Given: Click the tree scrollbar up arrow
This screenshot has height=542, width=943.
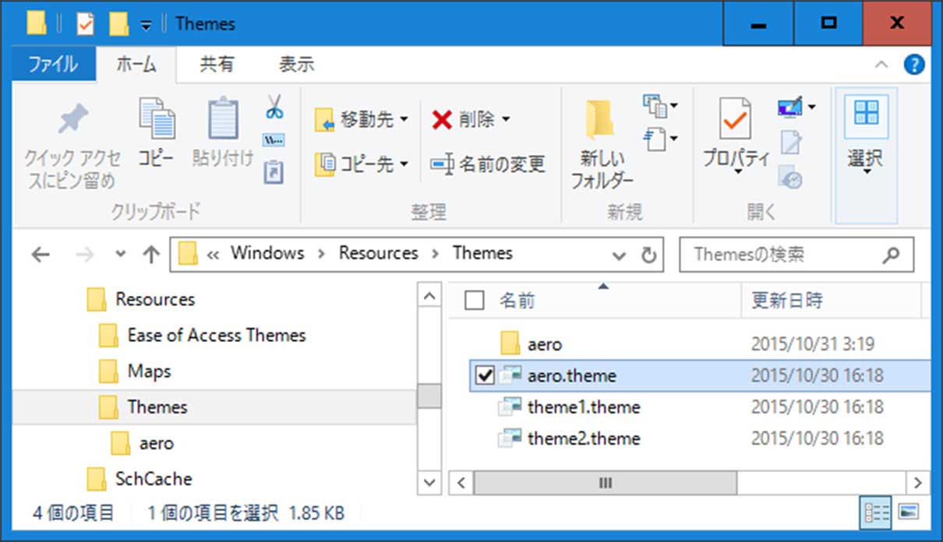Looking at the screenshot, I should click(429, 297).
